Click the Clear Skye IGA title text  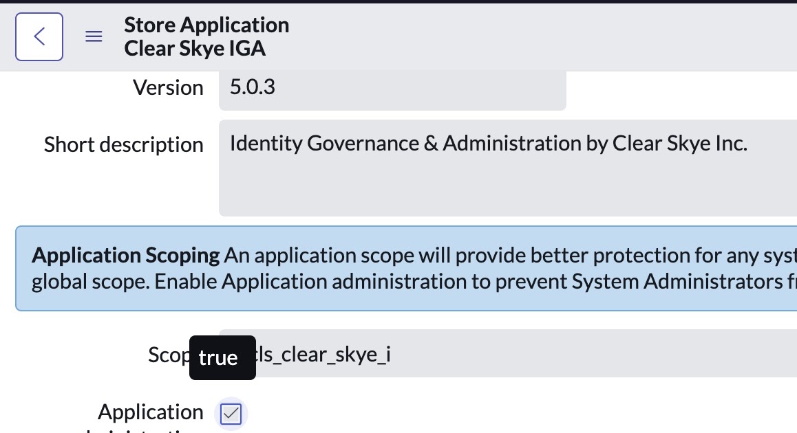(x=195, y=47)
